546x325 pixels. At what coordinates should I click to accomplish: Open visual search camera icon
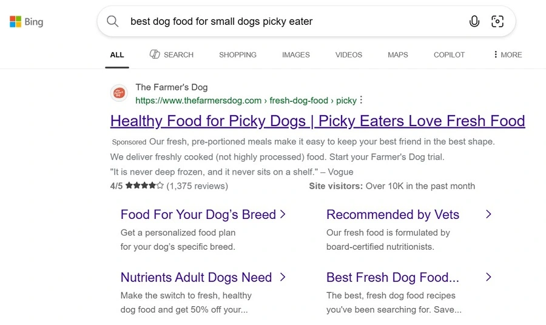[x=497, y=22]
